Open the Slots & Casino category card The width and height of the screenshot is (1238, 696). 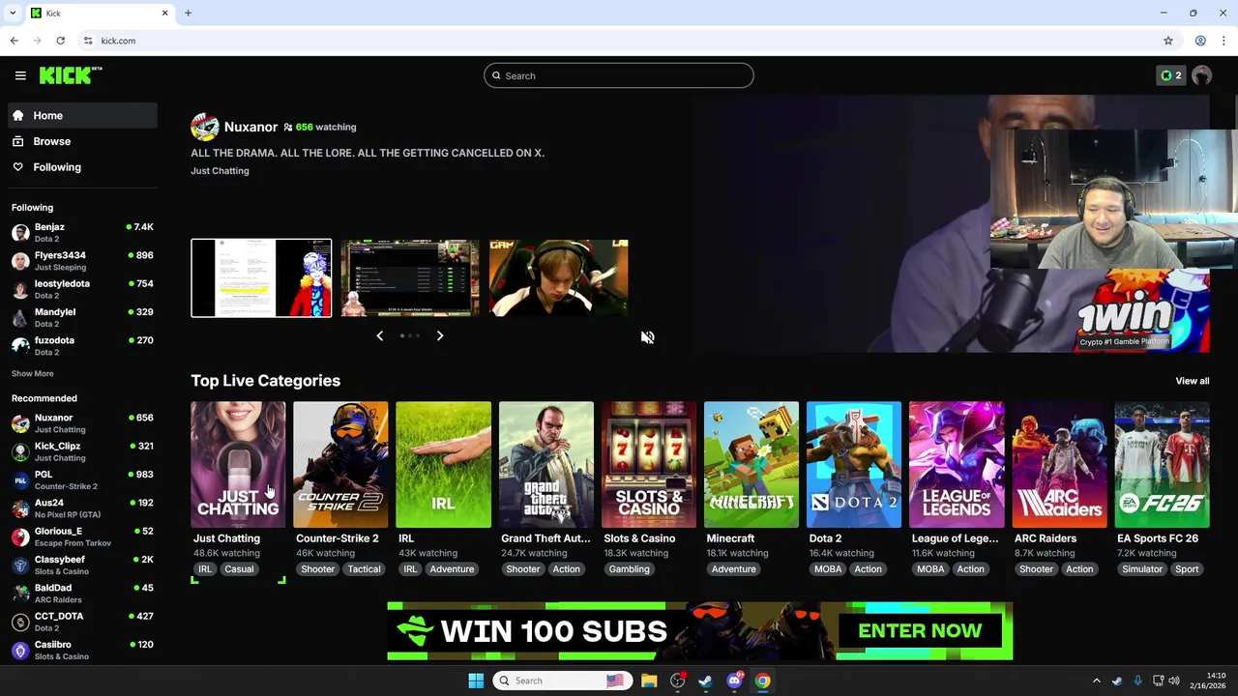[649, 464]
